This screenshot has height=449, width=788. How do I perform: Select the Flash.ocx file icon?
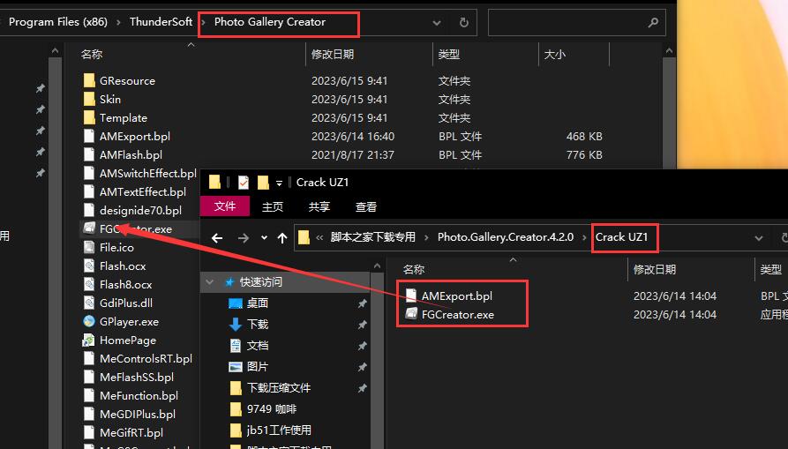tap(89, 266)
